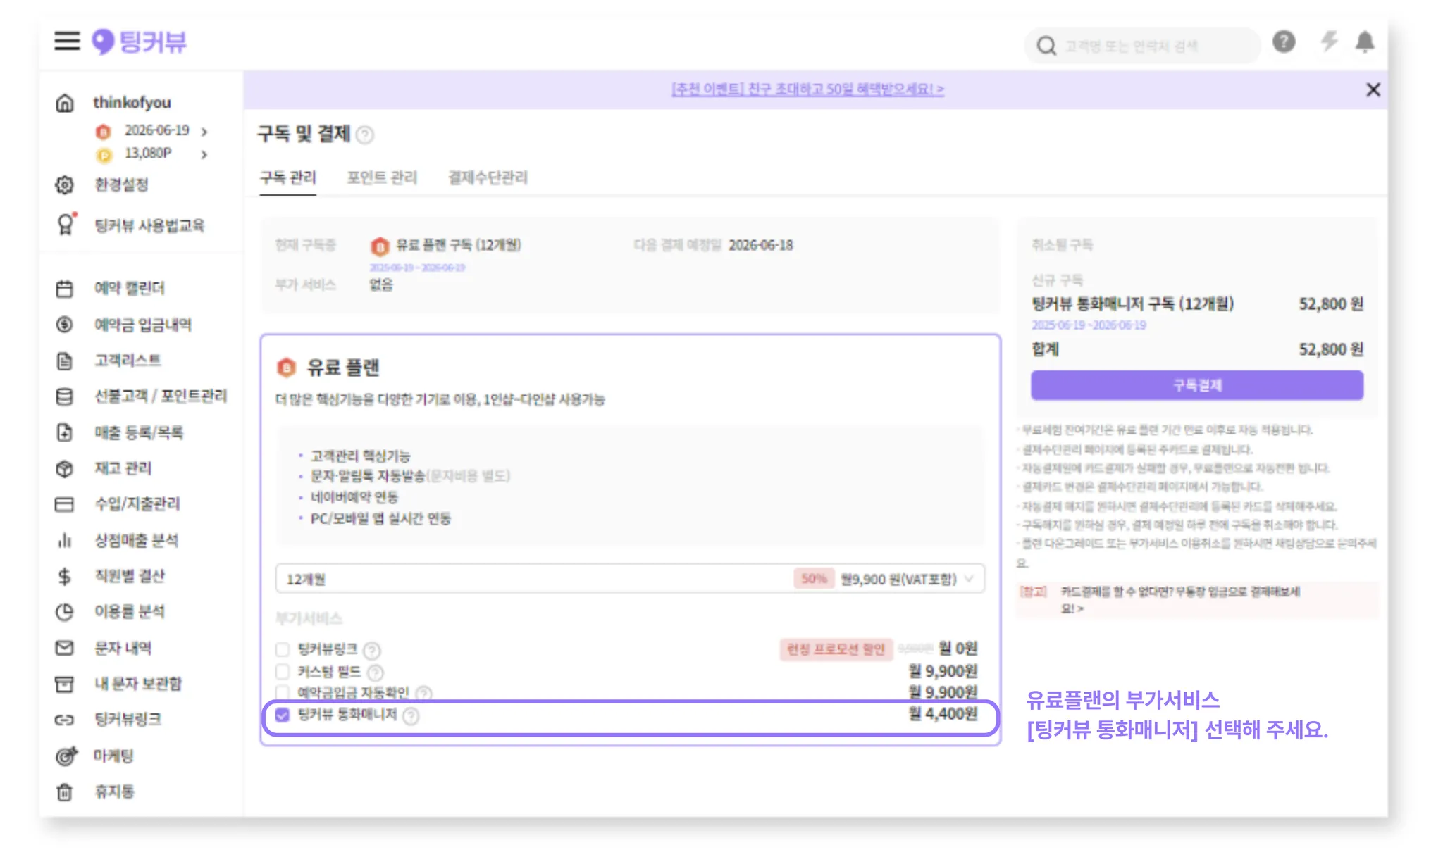The width and height of the screenshot is (1443, 857).
Task: Click the 구독결제 payment button
Action: (1196, 385)
